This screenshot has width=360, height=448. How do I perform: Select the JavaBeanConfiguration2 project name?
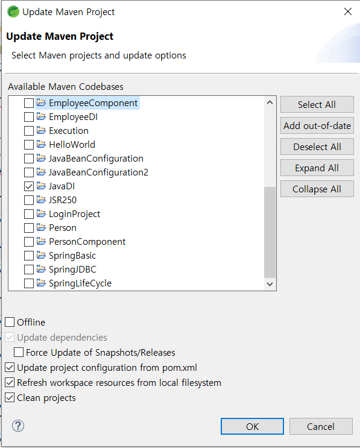(98, 172)
